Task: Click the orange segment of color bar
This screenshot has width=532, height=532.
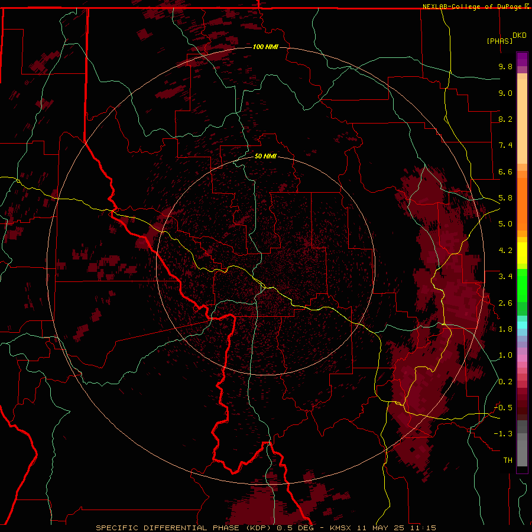Action: [522, 203]
